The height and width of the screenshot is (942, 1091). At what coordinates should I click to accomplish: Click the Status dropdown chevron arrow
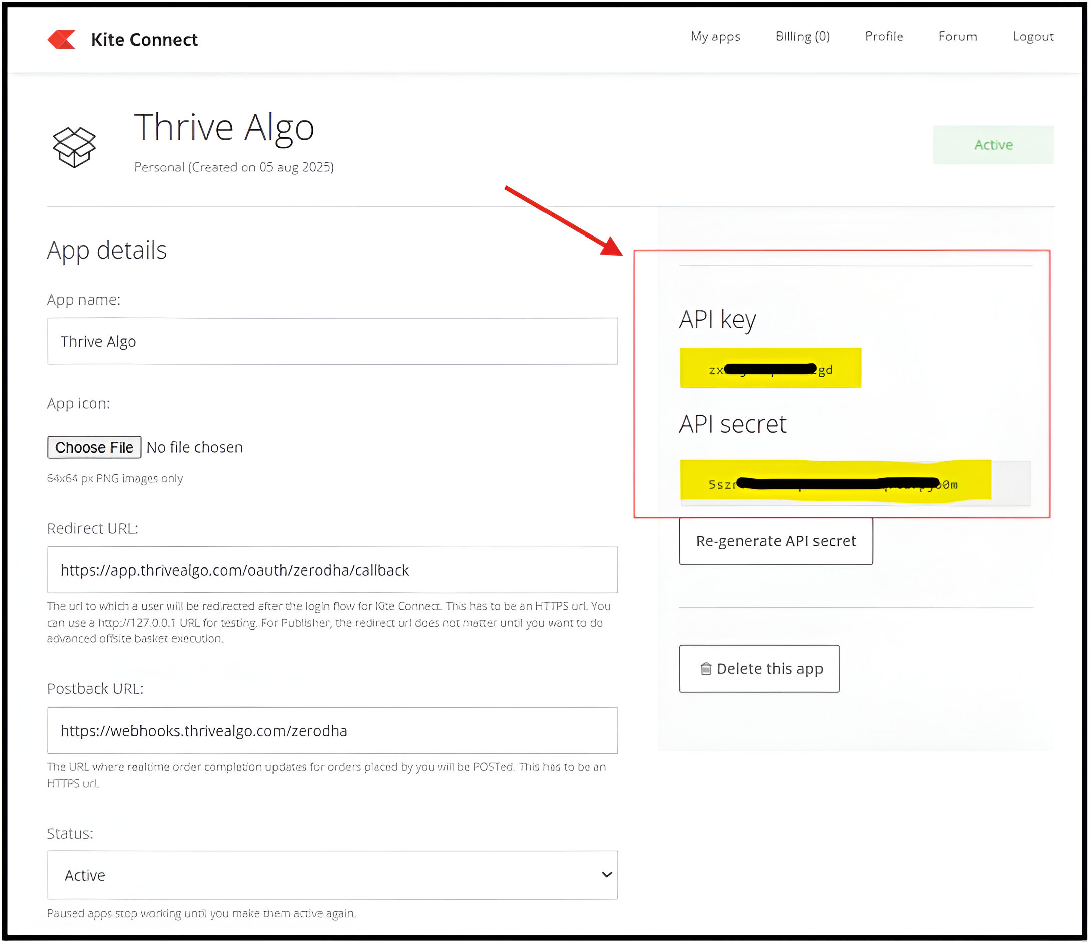[x=607, y=875]
